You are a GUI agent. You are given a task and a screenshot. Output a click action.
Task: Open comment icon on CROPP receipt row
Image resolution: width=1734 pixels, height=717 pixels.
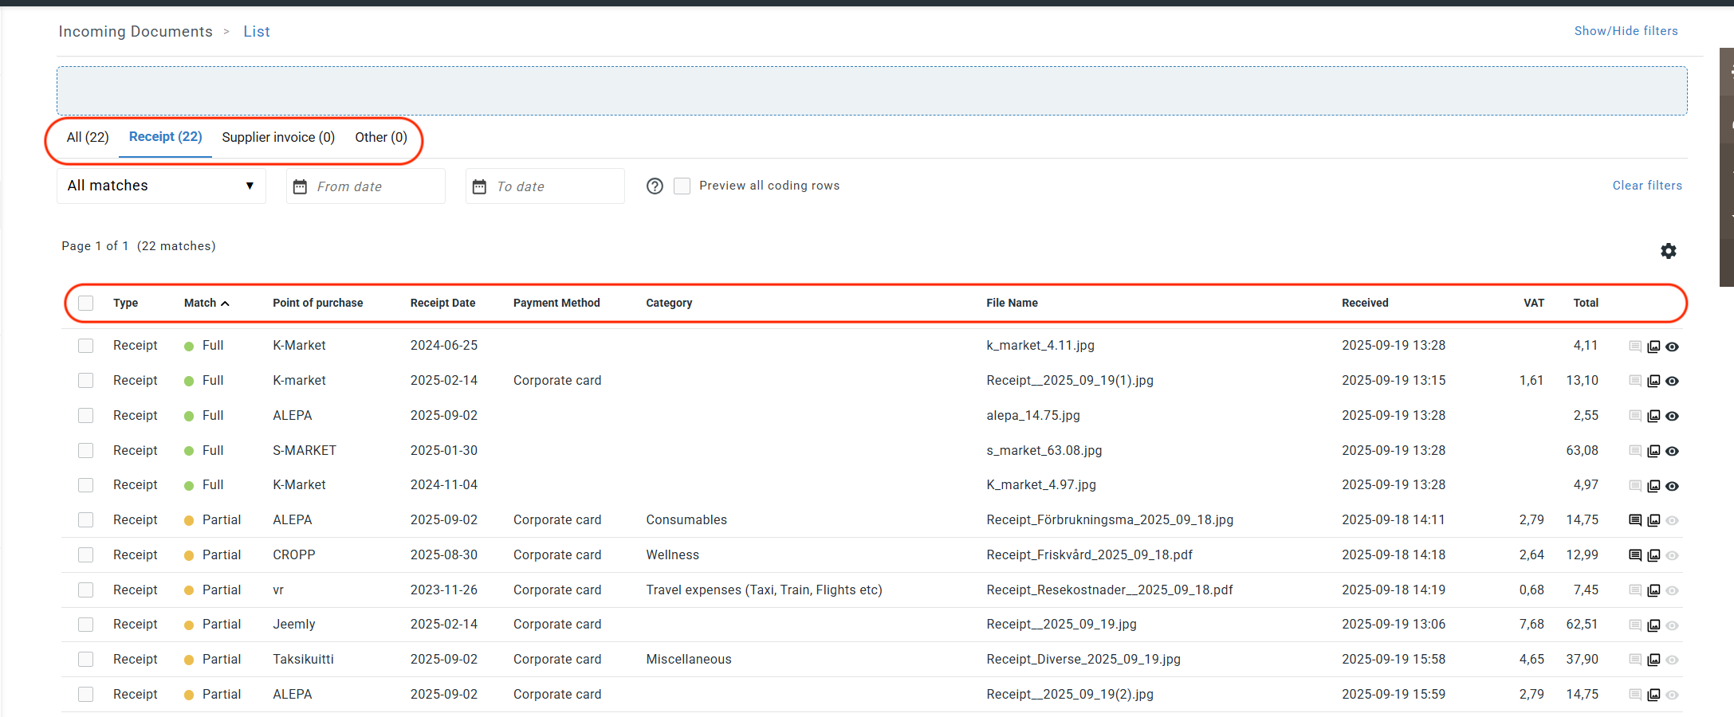1634,555
